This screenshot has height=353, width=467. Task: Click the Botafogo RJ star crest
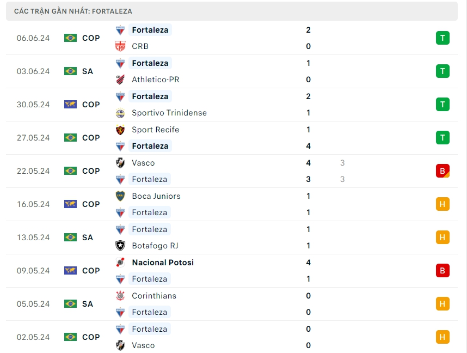(120, 246)
